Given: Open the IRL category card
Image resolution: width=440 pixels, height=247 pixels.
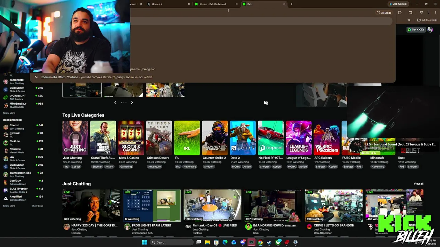Looking at the screenshot, I should (187, 138).
